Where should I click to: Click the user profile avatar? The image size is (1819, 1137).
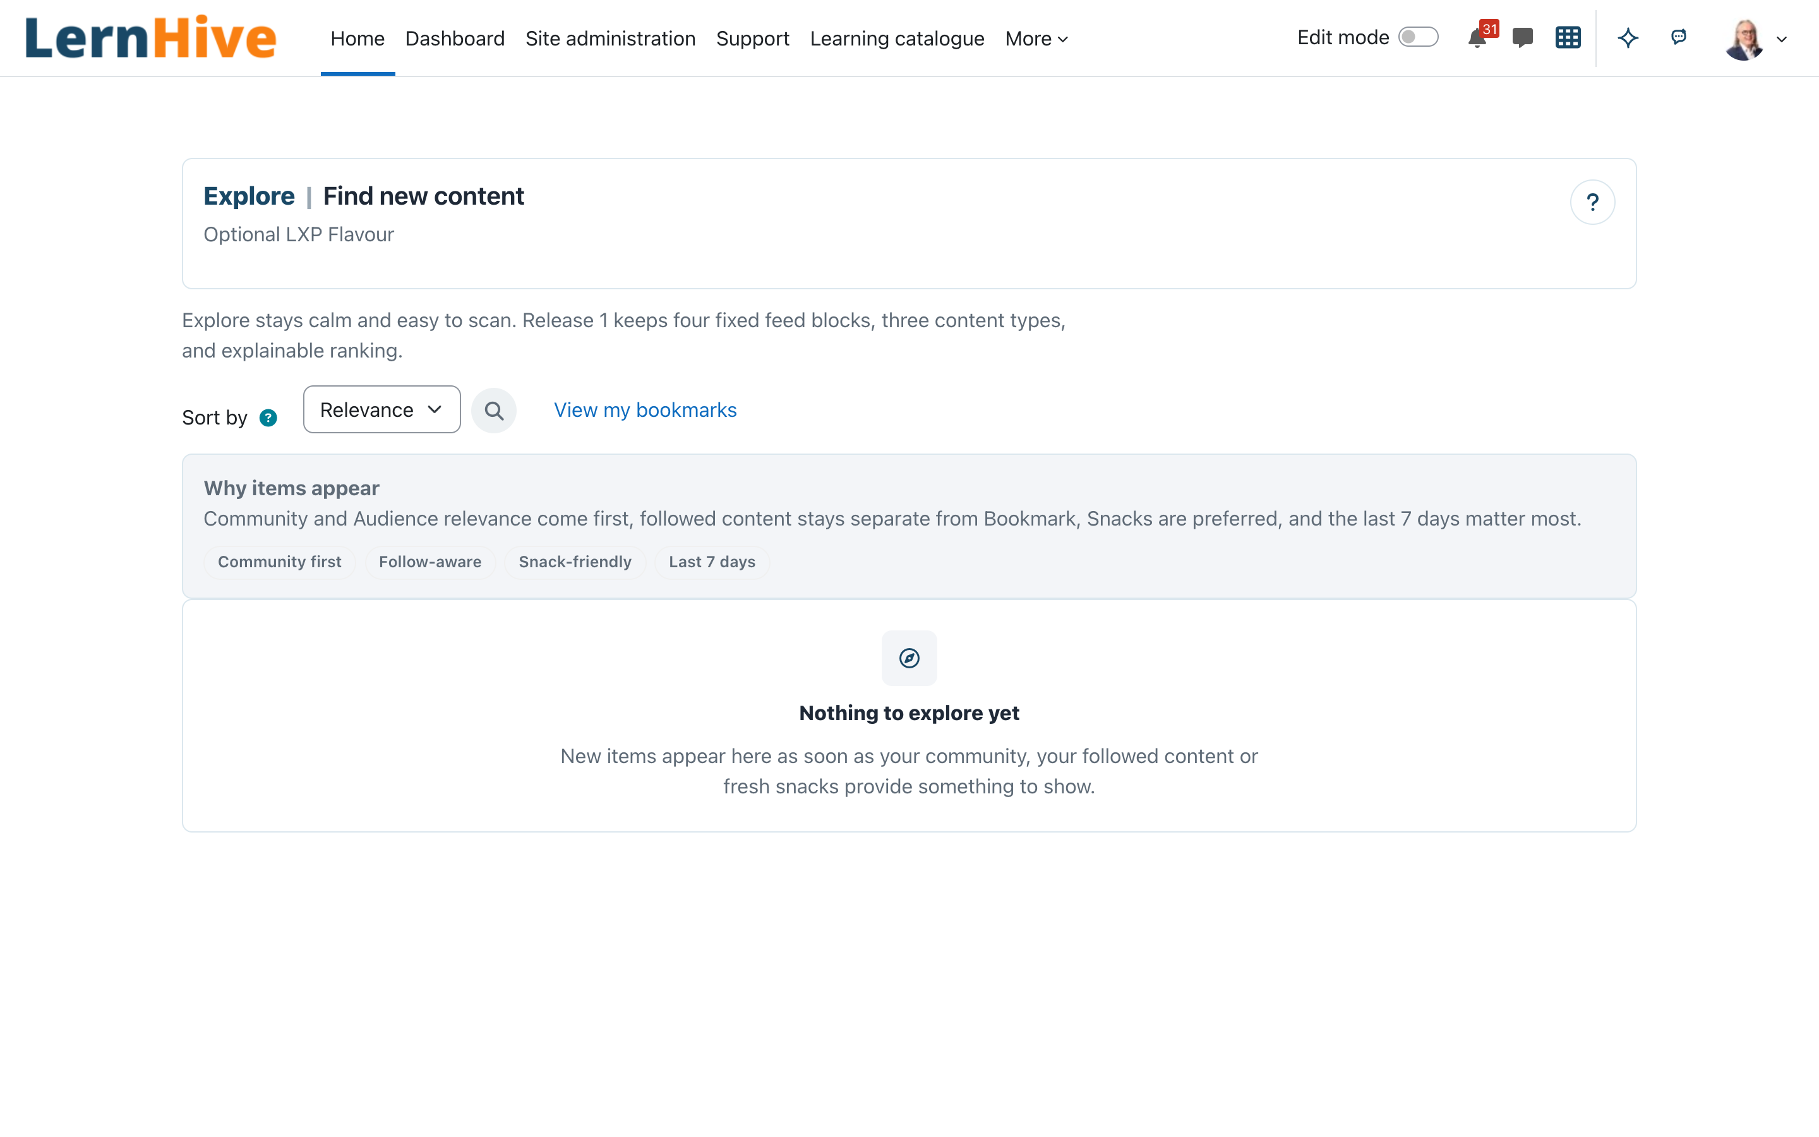[x=1744, y=39]
